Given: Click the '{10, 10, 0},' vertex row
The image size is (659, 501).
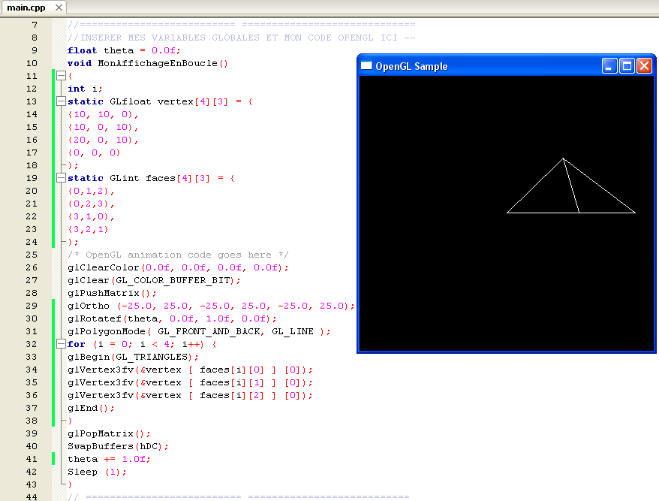Looking at the screenshot, I should click(103, 114).
